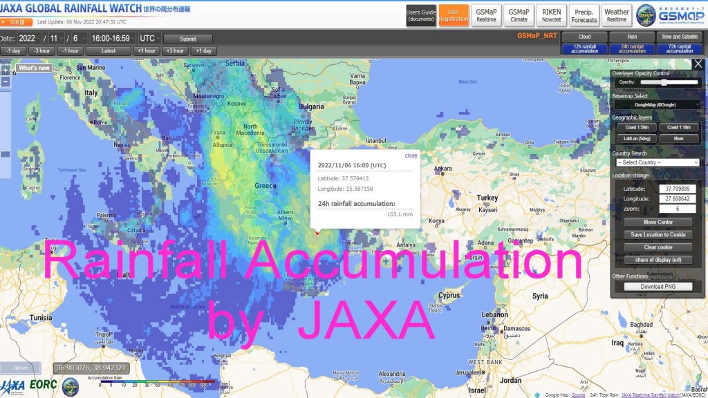Click the popup Longitude: 25.587158 text
Viewport: 708px width, 398px height.
pyautogui.click(x=346, y=189)
